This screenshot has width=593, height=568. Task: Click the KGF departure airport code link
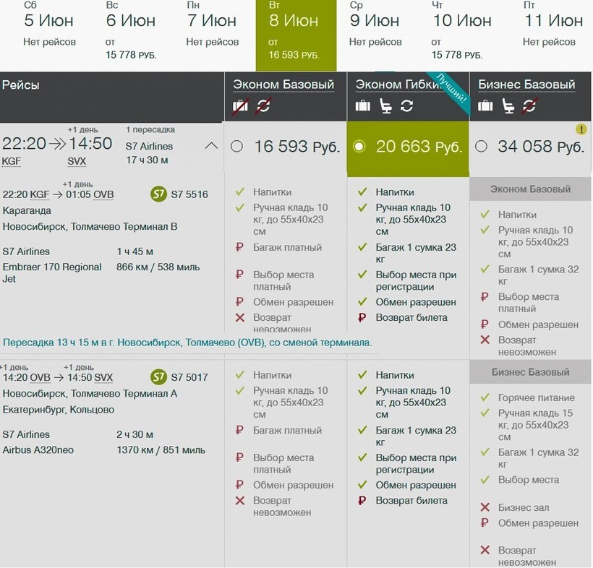coord(12,161)
